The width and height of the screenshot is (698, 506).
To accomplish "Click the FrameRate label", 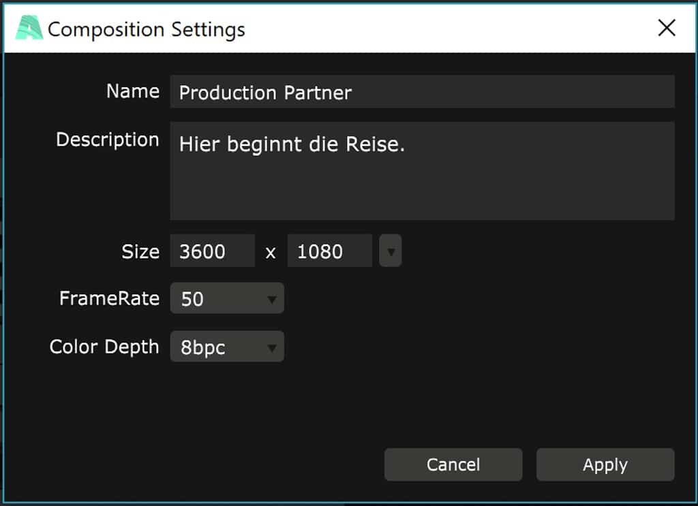I will (109, 298).
